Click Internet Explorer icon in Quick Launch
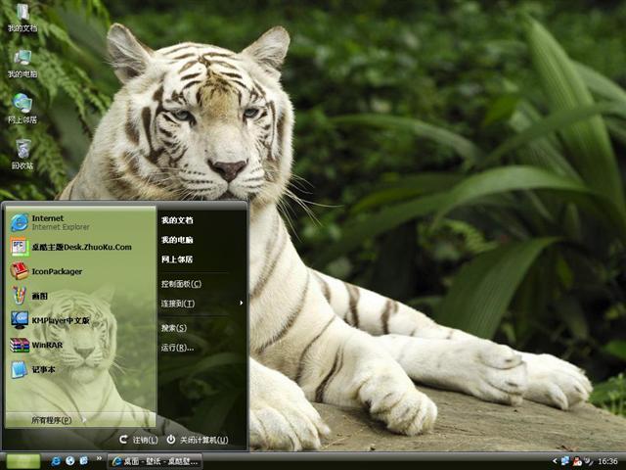 pos(57,460)
